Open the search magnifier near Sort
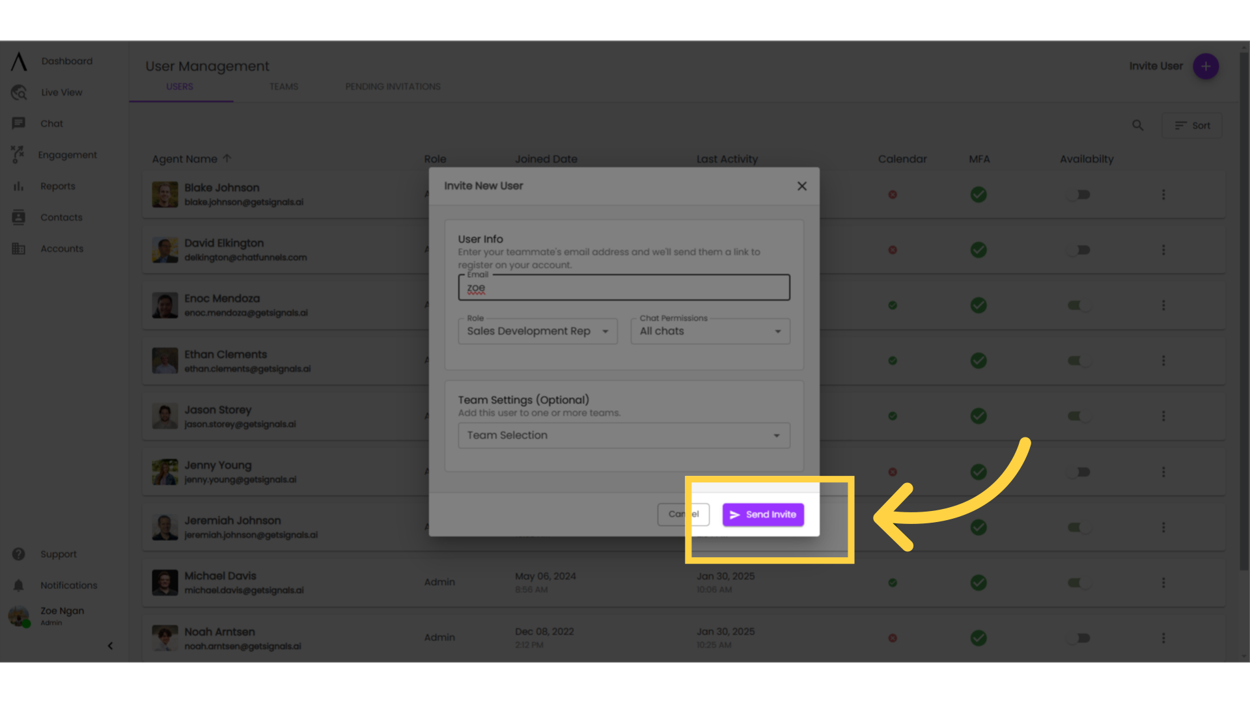The width and height of the screenshot is (1250, 703). click(1138, 125)
